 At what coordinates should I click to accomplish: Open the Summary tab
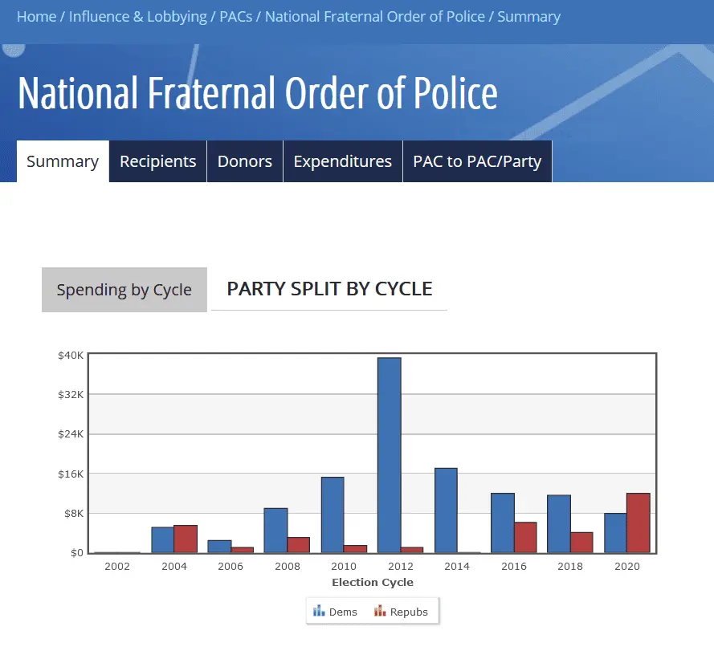(x=63, y=161)
